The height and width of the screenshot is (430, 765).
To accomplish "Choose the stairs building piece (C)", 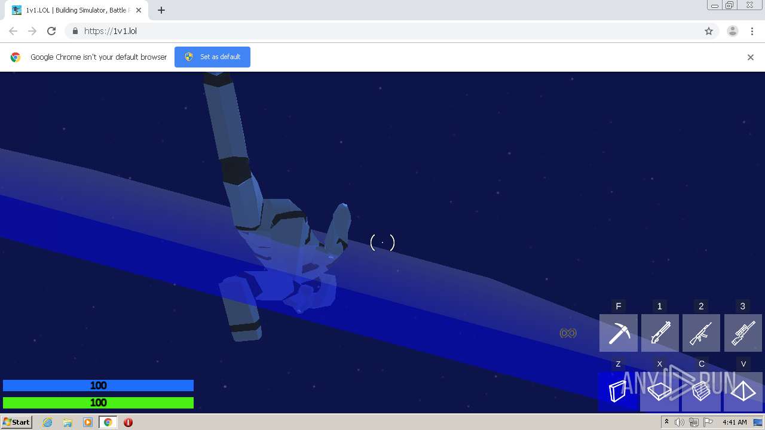I will pyautogui.click(x=701, y=391).
